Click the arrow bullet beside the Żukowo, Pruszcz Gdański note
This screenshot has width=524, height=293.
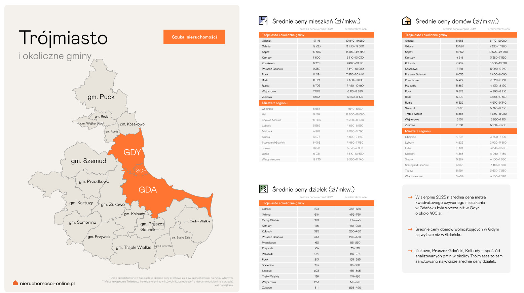tap(410, 251)
